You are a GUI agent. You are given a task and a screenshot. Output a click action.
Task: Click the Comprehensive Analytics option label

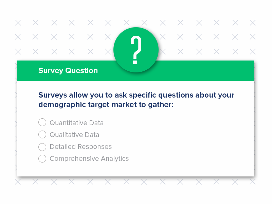(89, 158)
